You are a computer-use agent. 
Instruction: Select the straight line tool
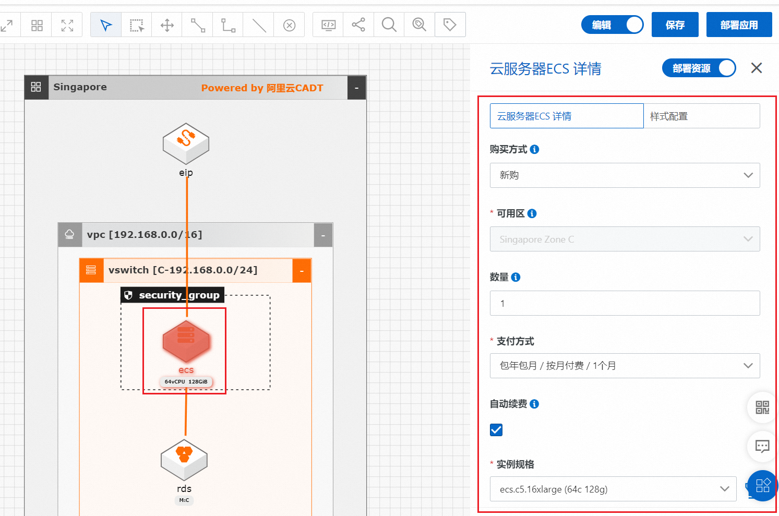click(259, 25)
